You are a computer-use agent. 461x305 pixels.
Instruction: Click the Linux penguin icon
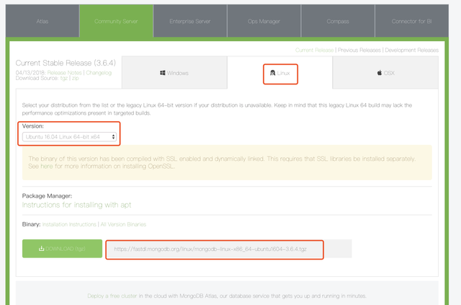272,72
